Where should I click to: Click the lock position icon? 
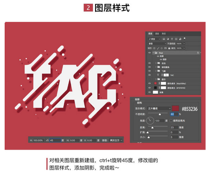pos(161,48)
